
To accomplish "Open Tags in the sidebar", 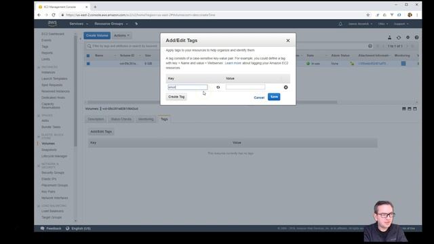I will 45,47.
